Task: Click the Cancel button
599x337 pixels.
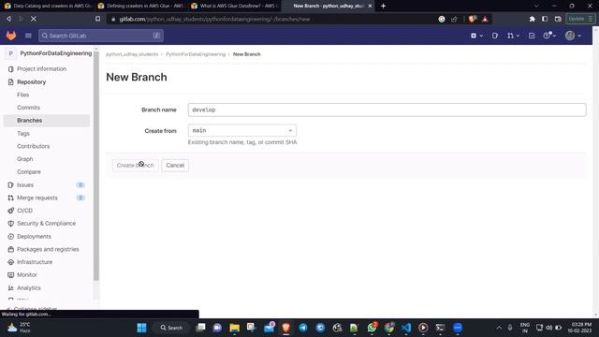Action: pyautogui.click(x=175, y=166)
